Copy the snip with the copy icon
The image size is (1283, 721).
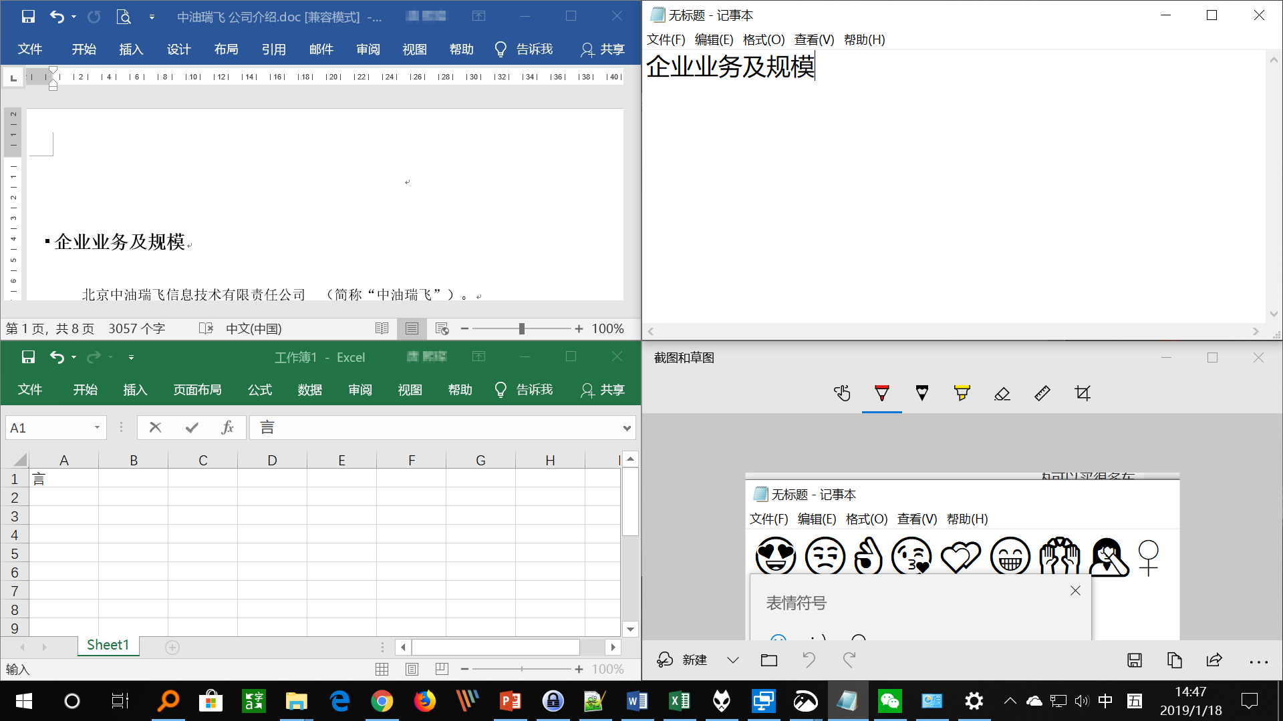coord(1174,660)
